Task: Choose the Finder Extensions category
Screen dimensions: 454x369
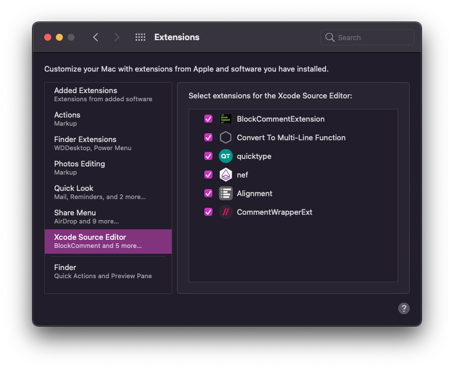Action: point(108,144)
